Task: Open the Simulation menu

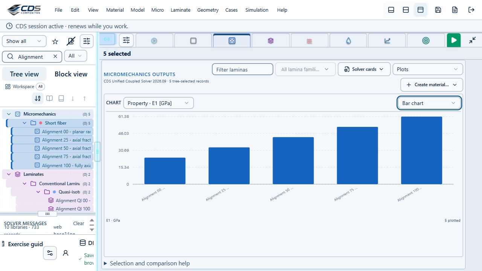Action: 257,10
